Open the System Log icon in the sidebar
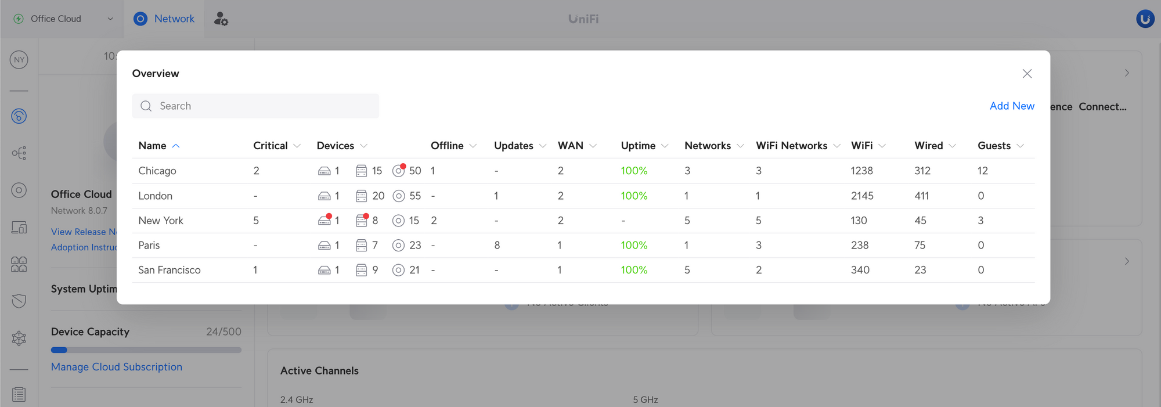1161x407 pixels. pos(19,394)
